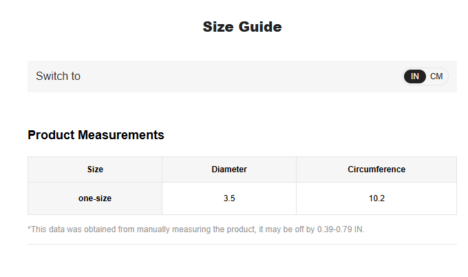Switch measurement units to CM
This screenshot has width=468, height=277.
click(x=436, y=76)
